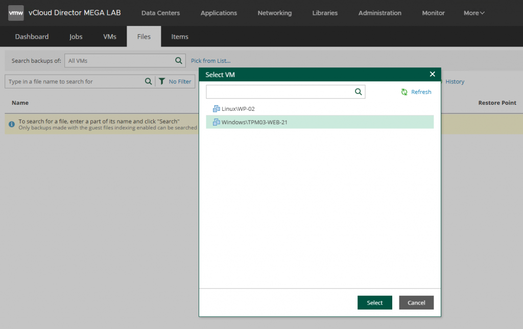Switch to VMs tab
This screenshot has width=523, height=329.
pos(110,37)
